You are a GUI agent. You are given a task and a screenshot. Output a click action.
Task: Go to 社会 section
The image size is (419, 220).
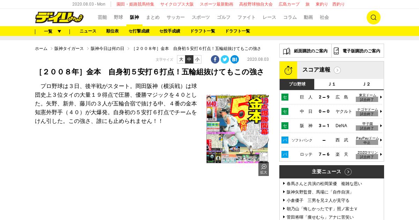[324, 17]
